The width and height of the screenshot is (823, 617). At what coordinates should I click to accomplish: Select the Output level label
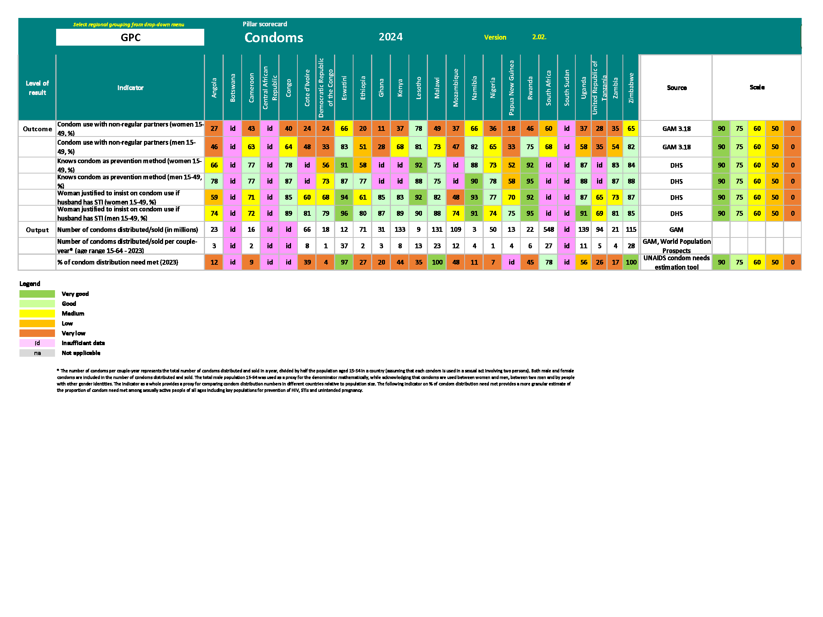[37, 230]
